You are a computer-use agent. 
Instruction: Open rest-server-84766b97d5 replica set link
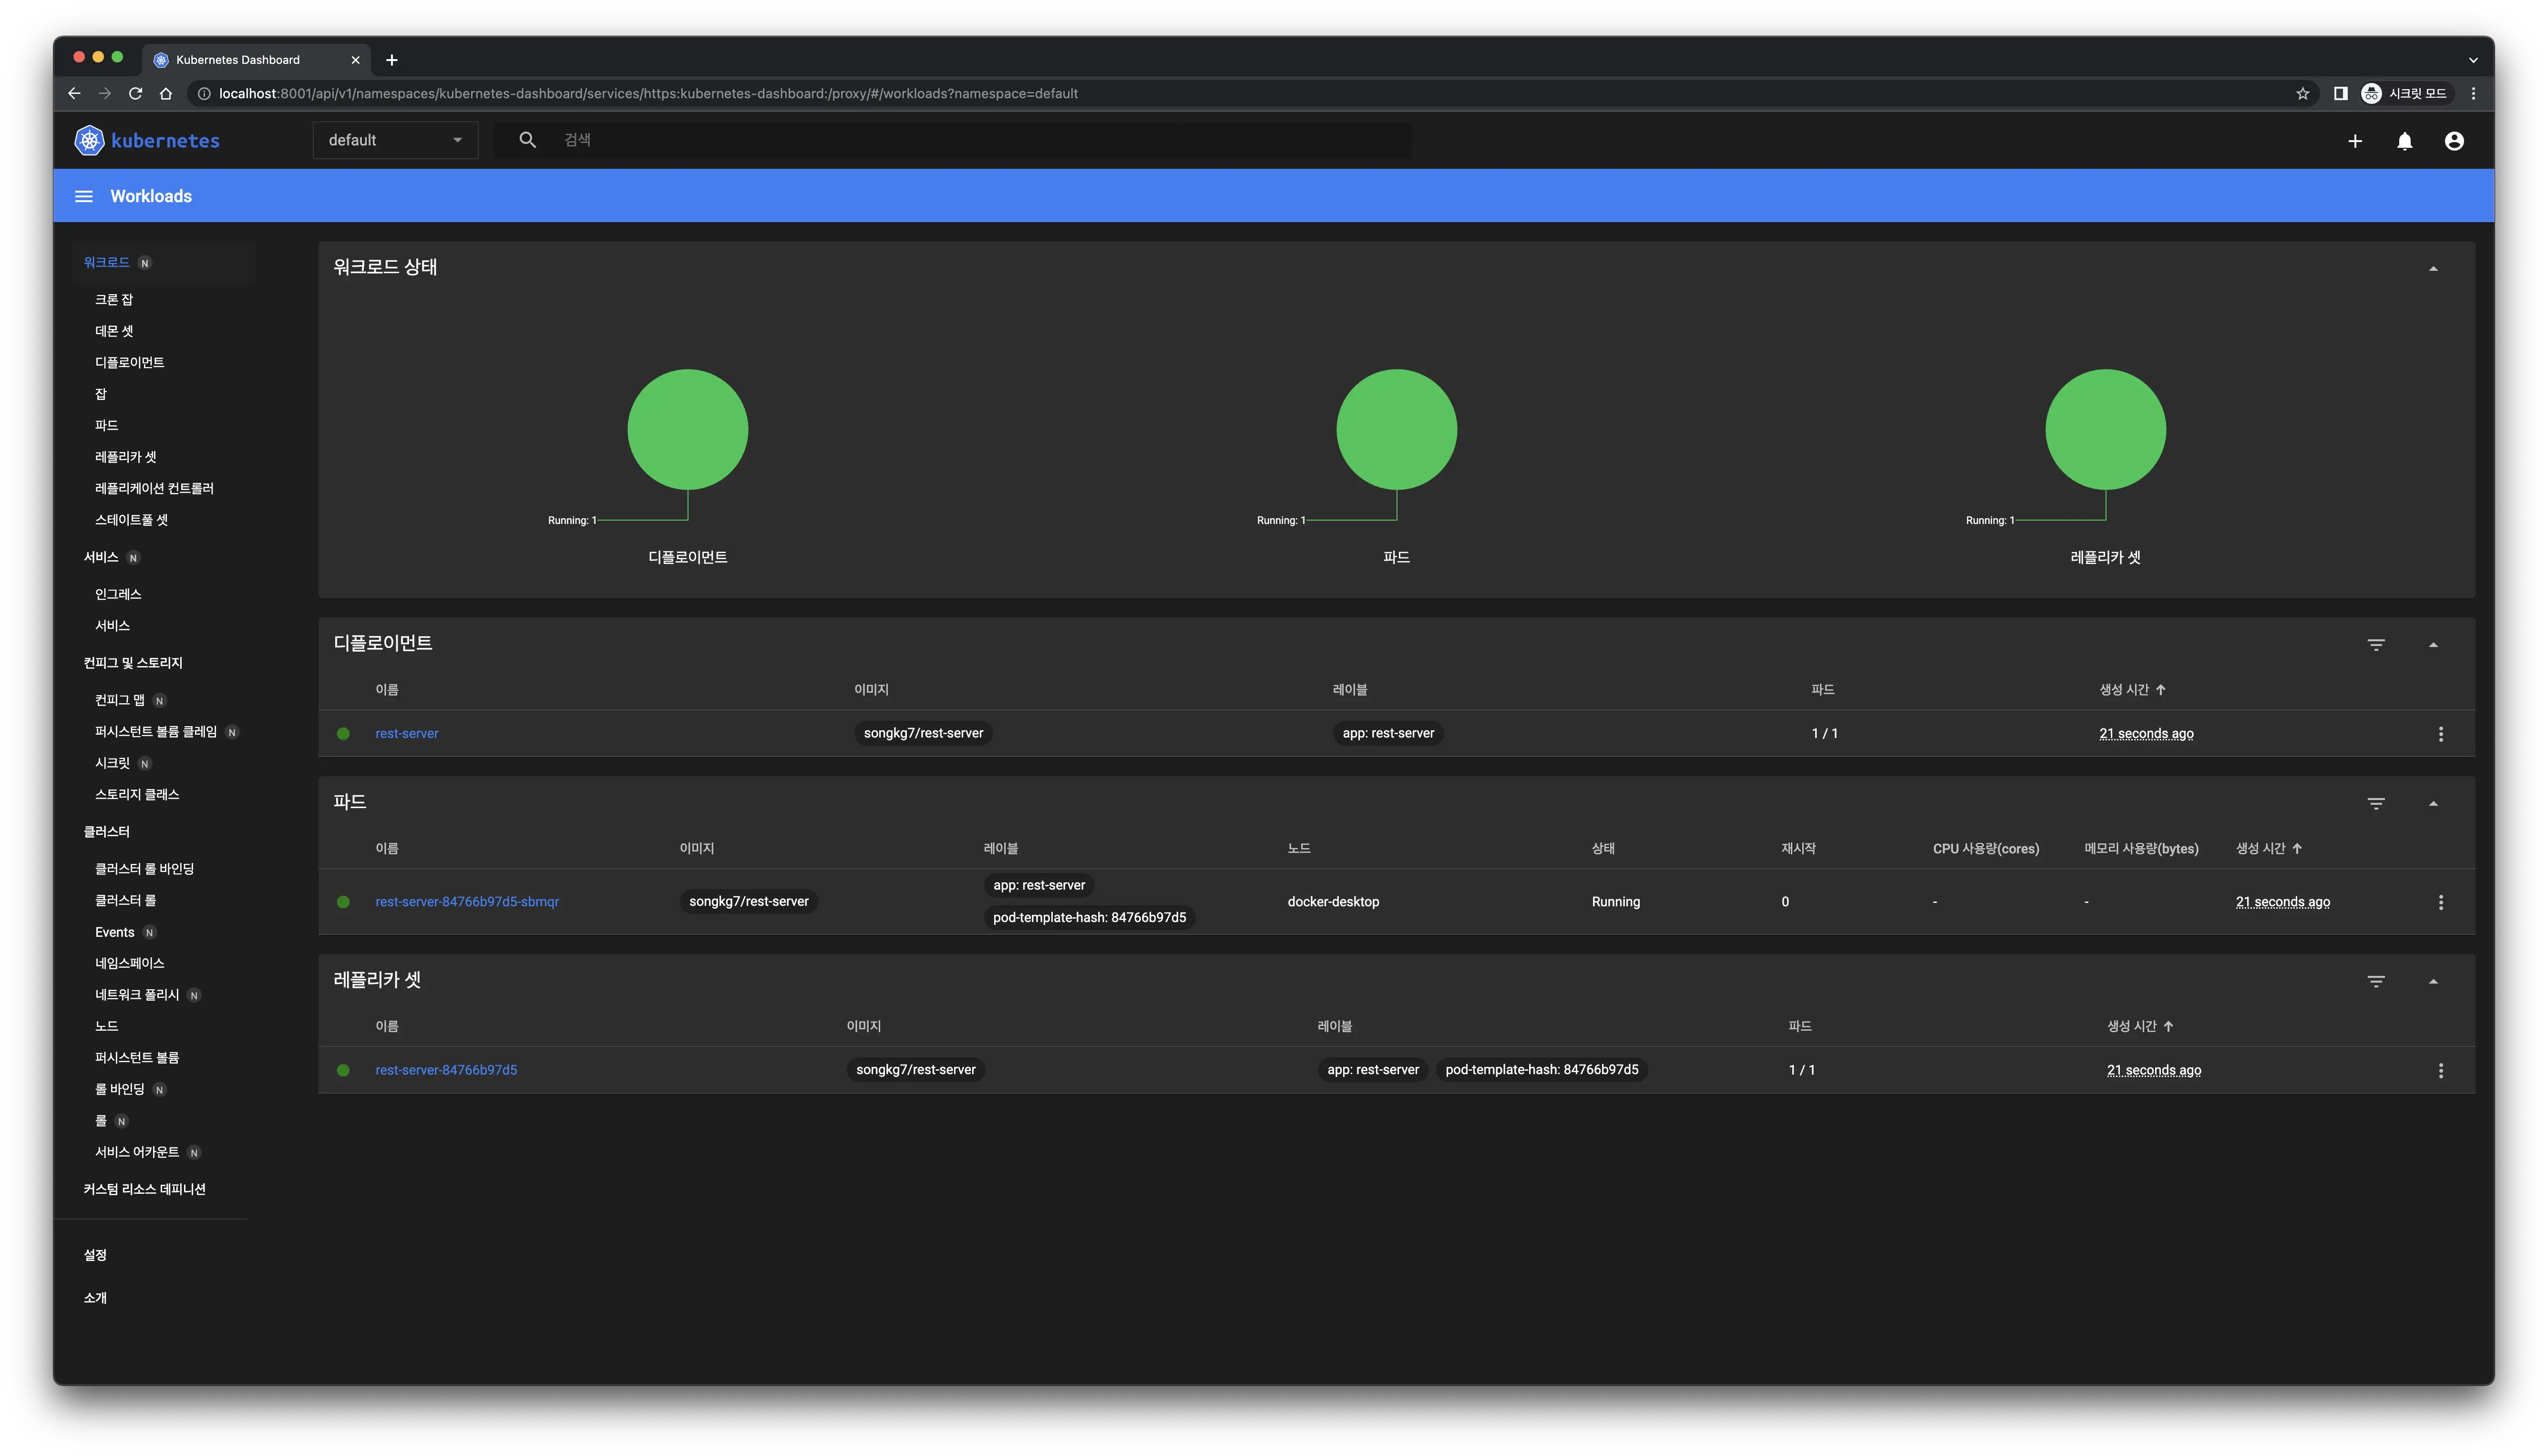pyautogui.click(x=446, y=1070)
